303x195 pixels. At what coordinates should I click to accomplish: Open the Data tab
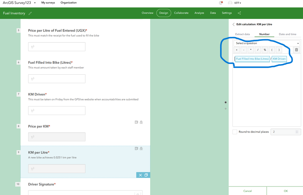click(213, 13)
